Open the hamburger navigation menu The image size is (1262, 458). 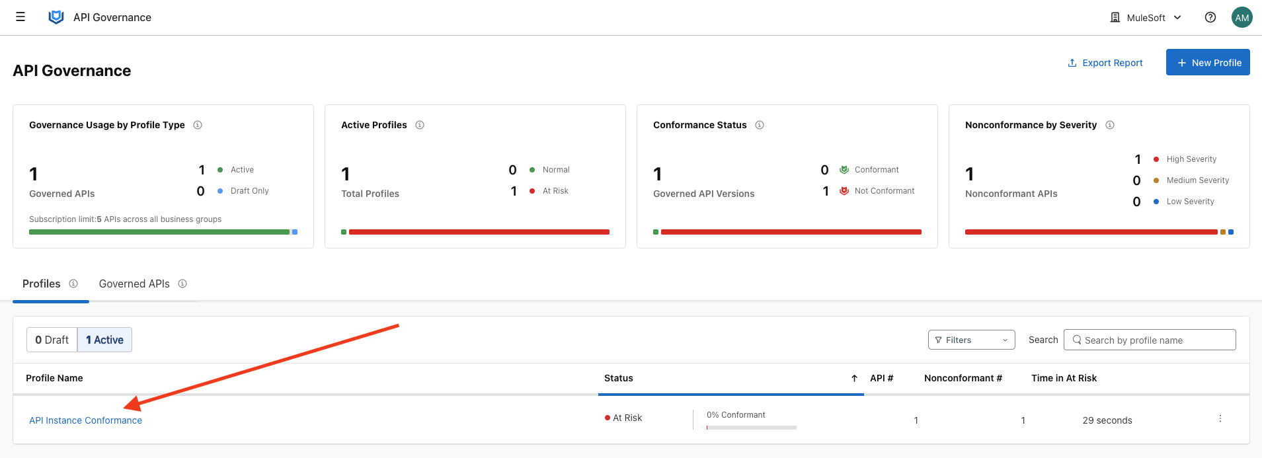click(x=20, y=17)
